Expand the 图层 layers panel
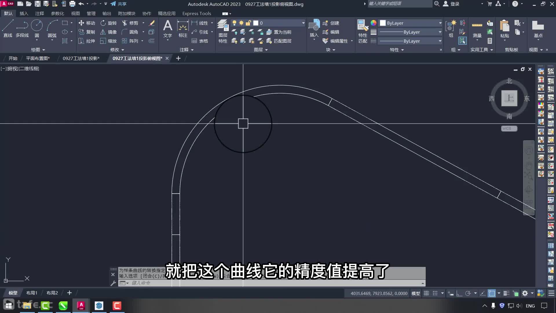Image resolution: width=556 pixels, height=313 pixels. [x=261, y=50]
